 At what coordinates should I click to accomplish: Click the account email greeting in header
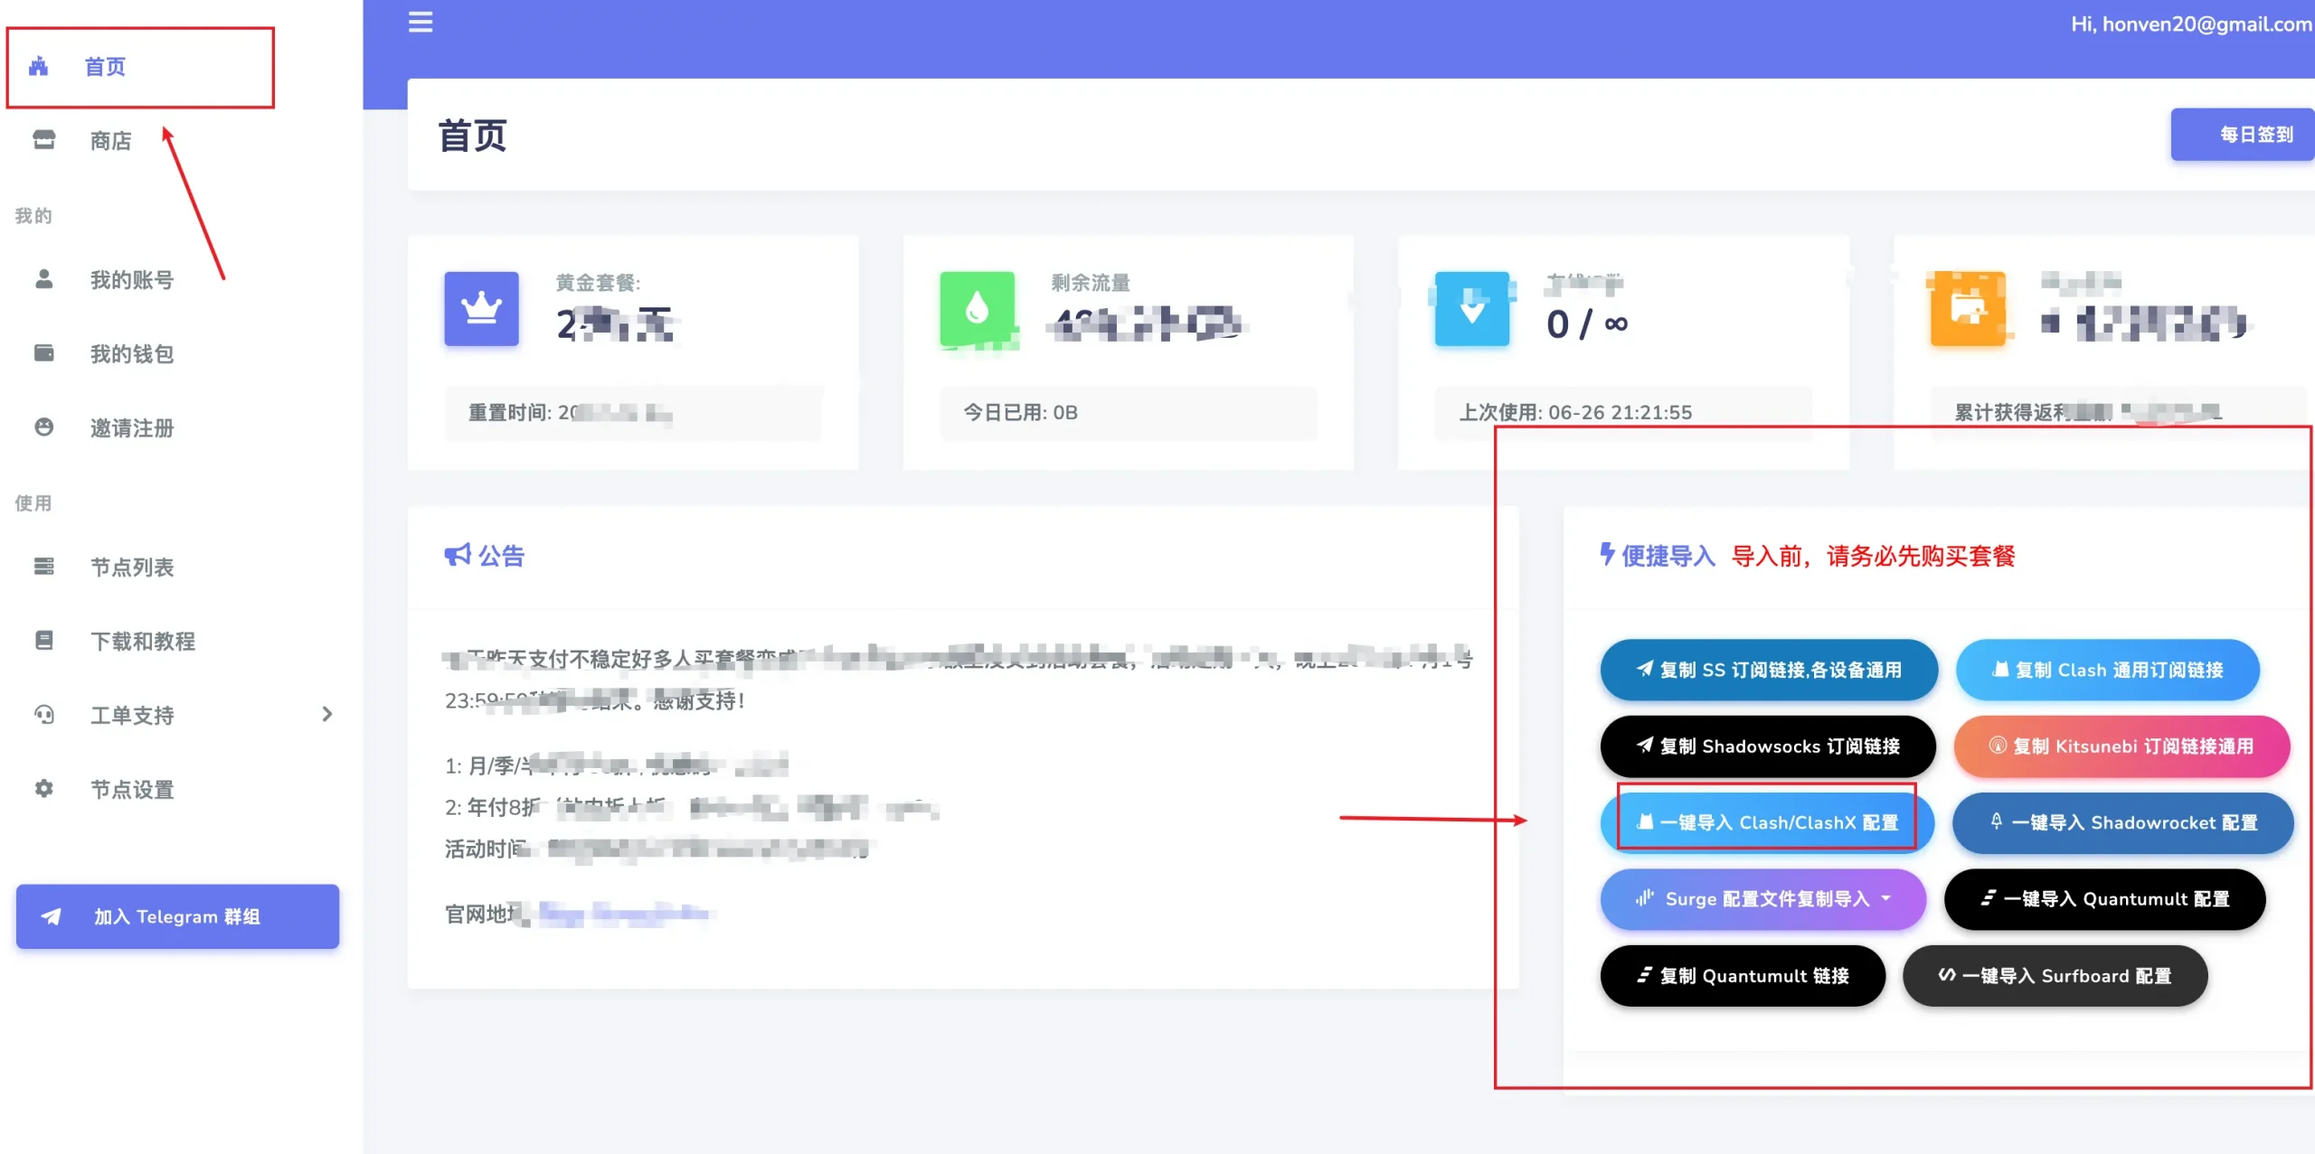[x=2191, y=24]
